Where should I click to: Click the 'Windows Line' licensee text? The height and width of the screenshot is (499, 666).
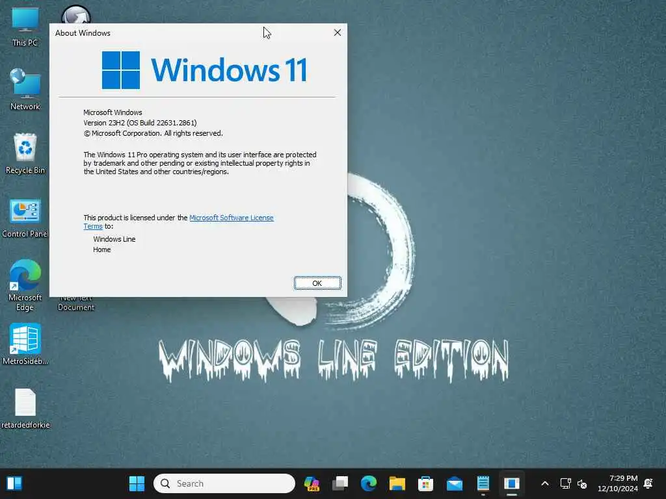(114, 239)
